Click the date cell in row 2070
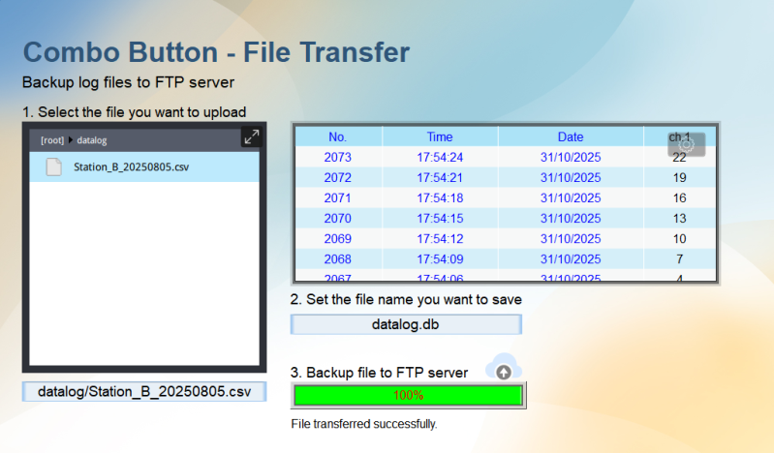This screenshot has height=453, width=774. [571, 218]
